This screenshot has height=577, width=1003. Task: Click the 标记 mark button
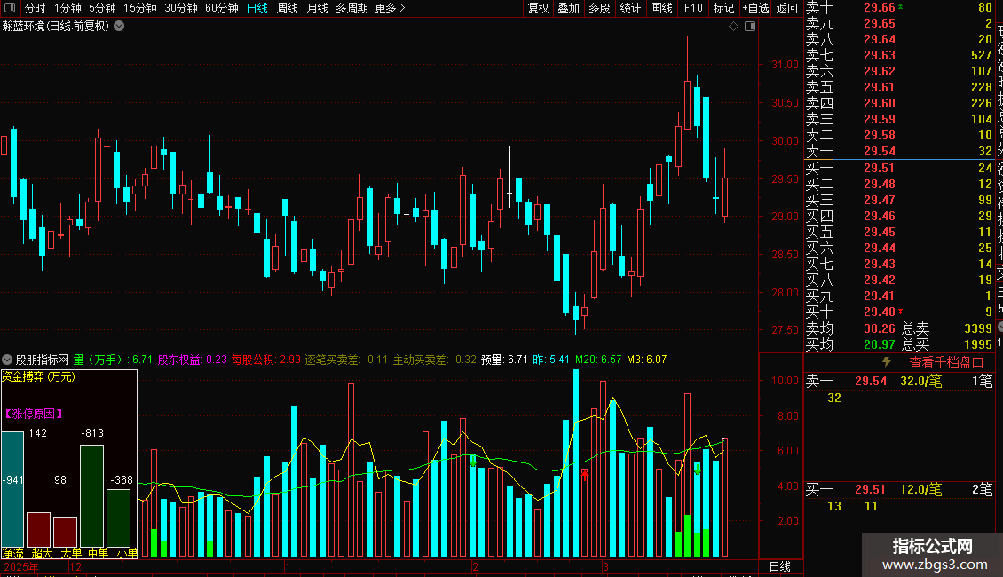pyautogui.click(x=723, y=8)
